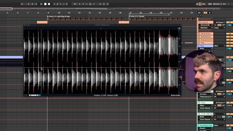Screen dimensions: 233x131
Task: Select the 'Intro 1.3 + Vocals' locator
Action: coord(137,16)
